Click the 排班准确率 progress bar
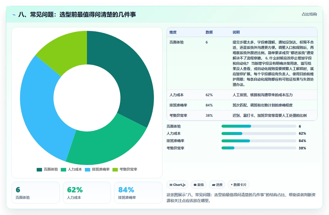The width and height of the screenshot is (329, 215). click(259, 141)
